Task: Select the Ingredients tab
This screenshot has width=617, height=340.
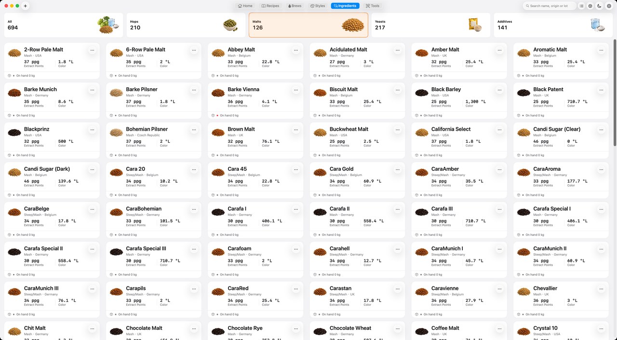Action: [345, 6]
